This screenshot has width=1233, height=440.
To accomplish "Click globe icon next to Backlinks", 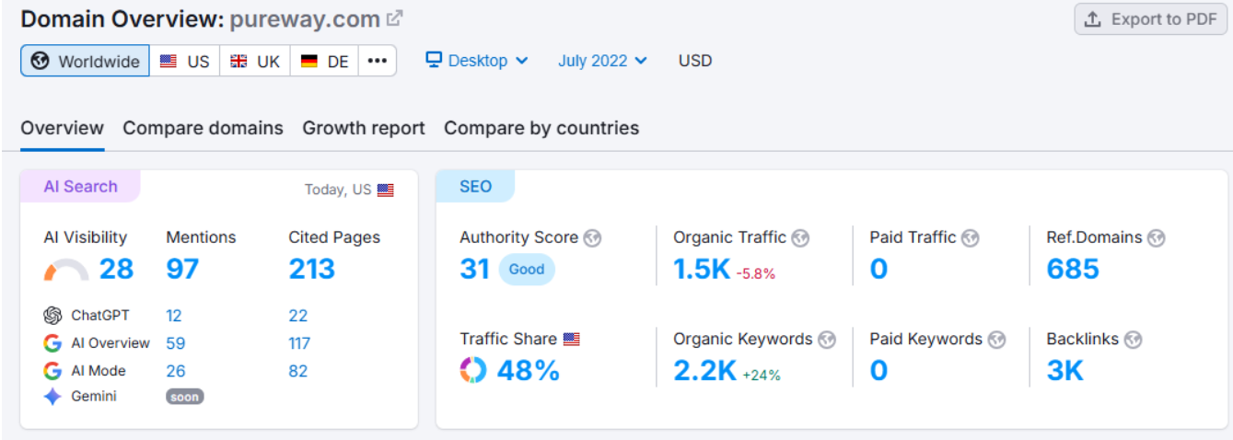I will 1133,340.
